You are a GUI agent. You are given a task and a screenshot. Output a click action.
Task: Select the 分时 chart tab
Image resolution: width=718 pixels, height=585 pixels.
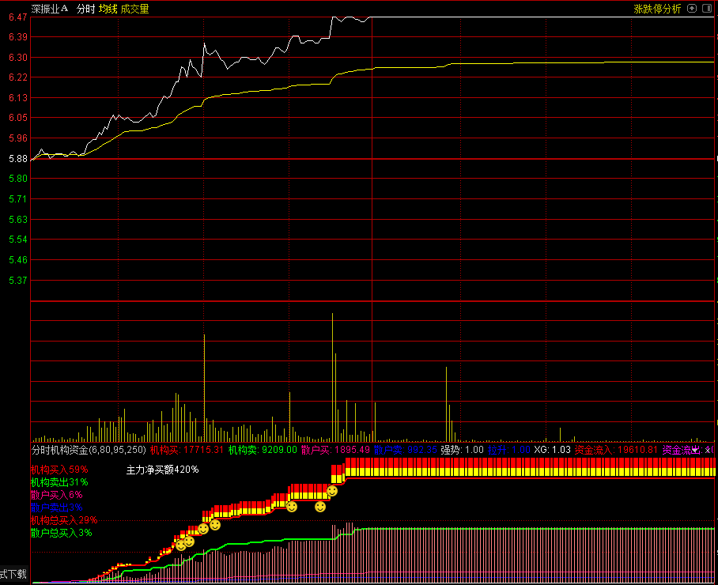(x=85, y=9)
